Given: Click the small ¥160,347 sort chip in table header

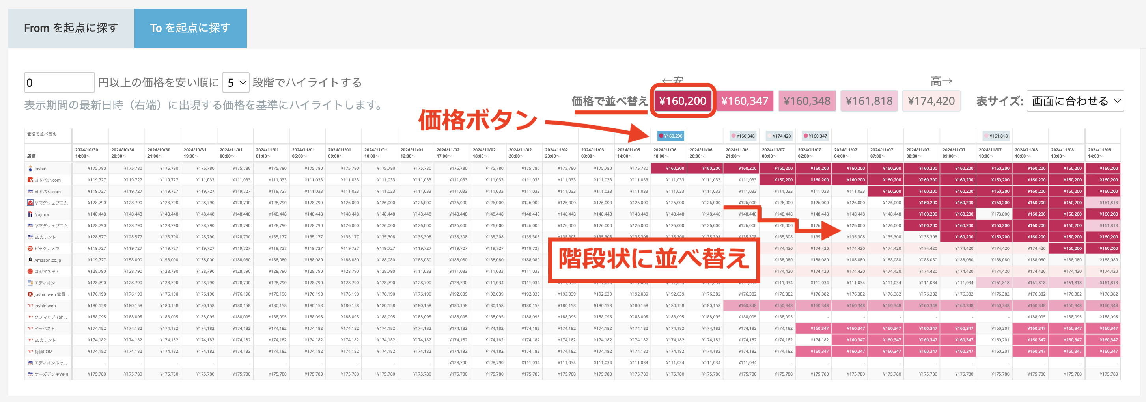Looking at the screenshot, I should (815, 136).
